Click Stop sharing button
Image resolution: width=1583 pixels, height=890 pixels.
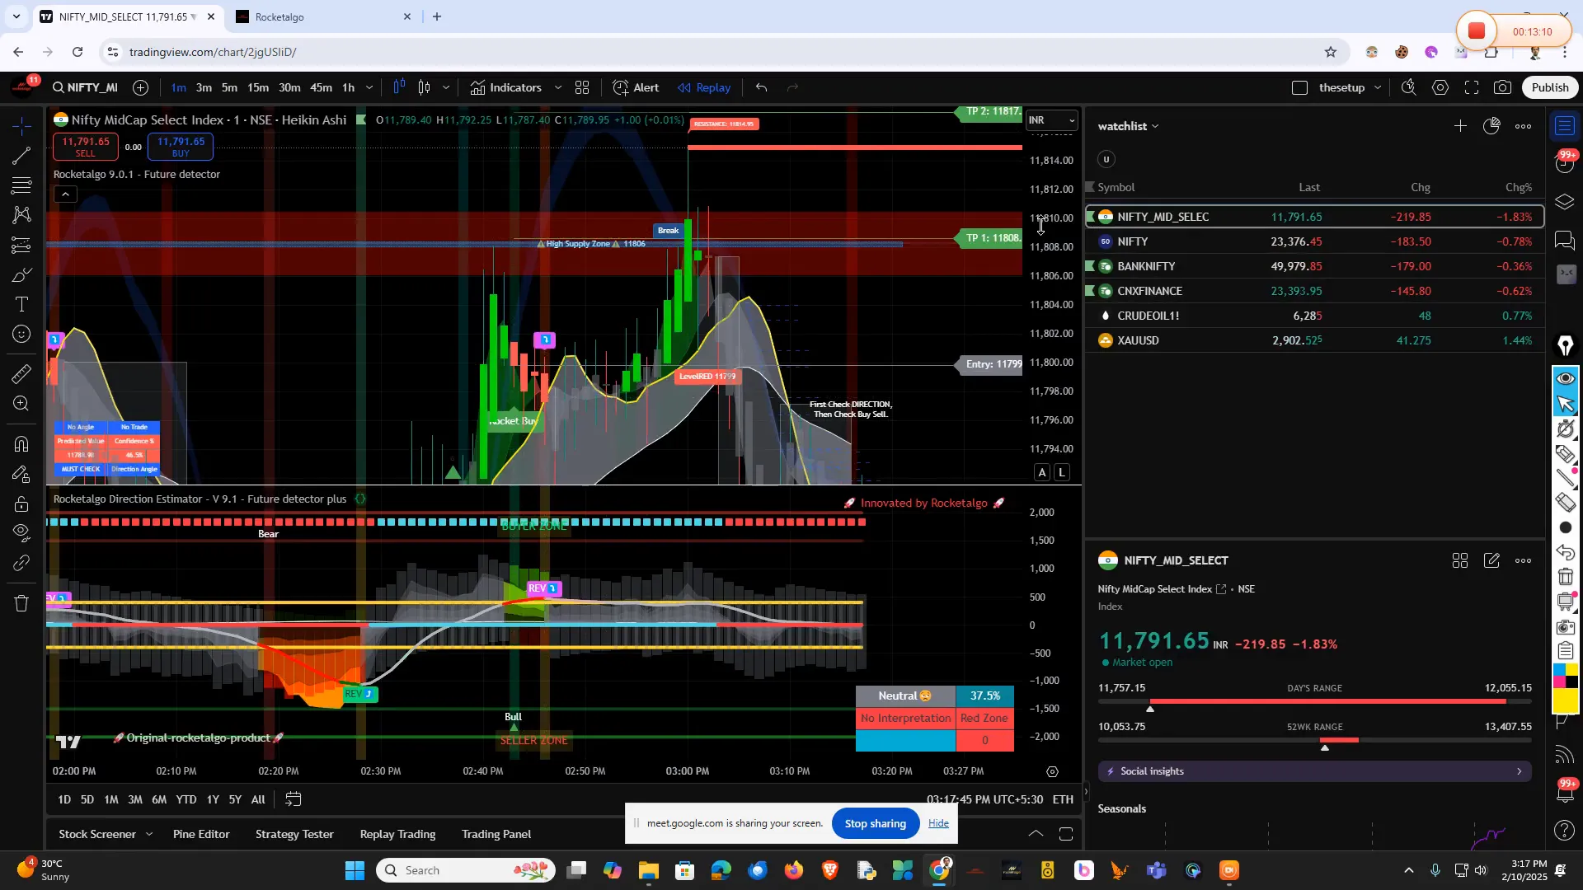click(875, 823)
